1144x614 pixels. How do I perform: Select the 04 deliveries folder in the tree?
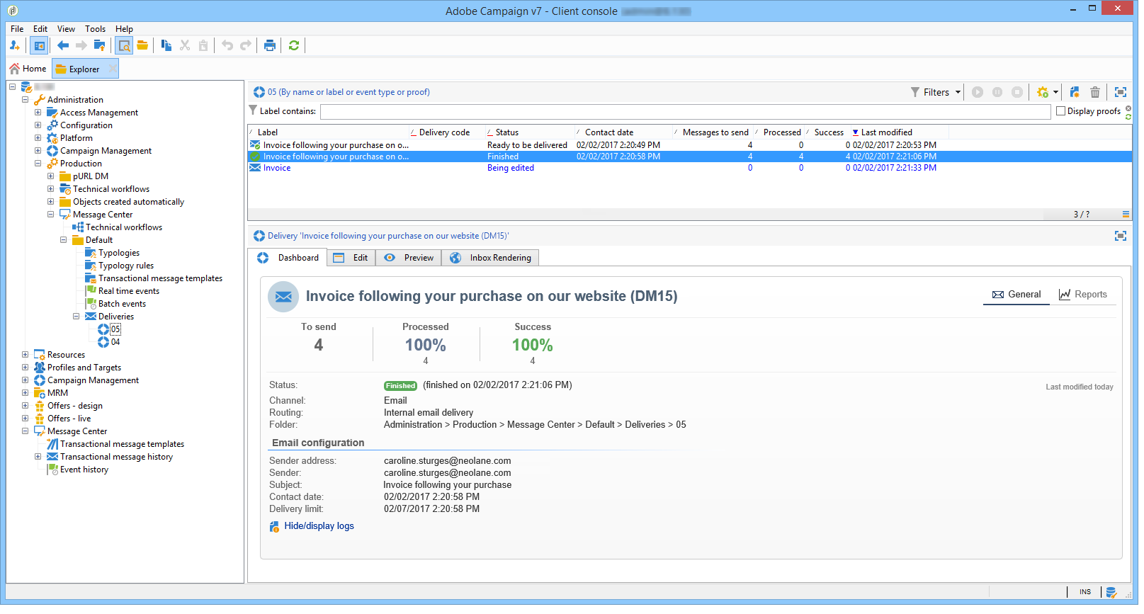pos(115,342)
